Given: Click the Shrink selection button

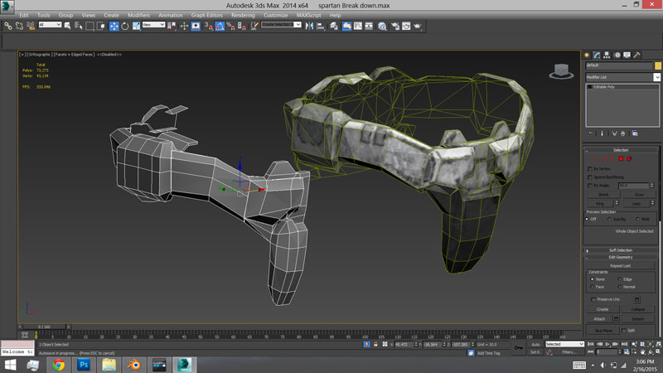Looking at the screenshot, I should 603,195.
